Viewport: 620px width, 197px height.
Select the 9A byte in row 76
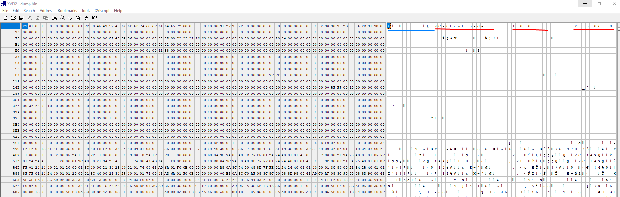click(124, 38)
